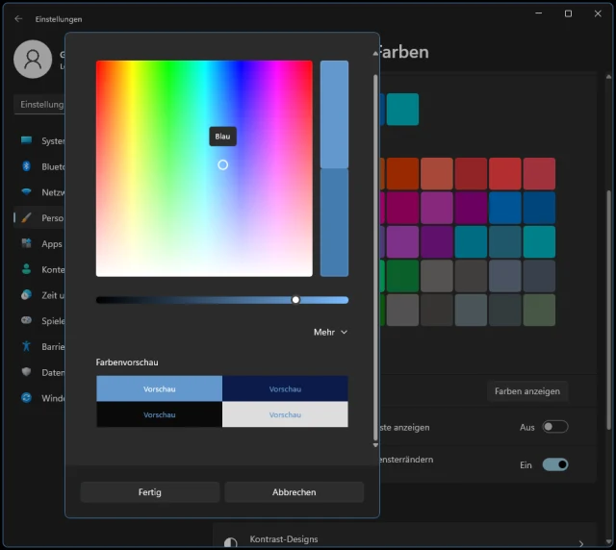Click the brightness slider handle under spectrum
The image size is (616, 550).
click(295, 300)
